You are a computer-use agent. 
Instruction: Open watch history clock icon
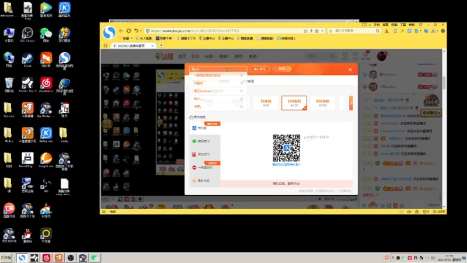click(x=345, y=56)
